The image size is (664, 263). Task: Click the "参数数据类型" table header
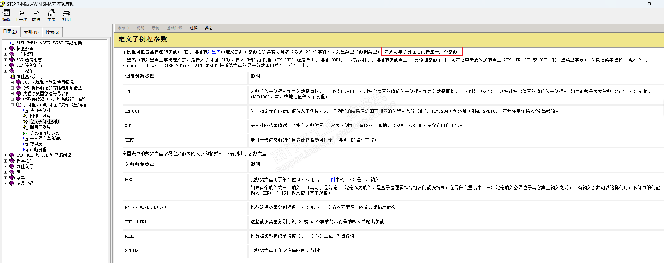pyautogui.click(x=185, y=166)
